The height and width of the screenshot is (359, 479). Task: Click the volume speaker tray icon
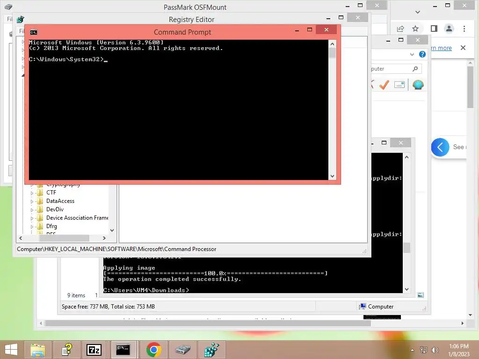tap(435, 350)
